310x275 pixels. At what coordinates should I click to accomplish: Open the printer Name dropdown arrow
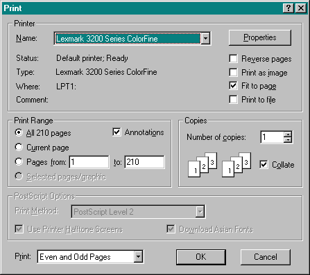205,38
